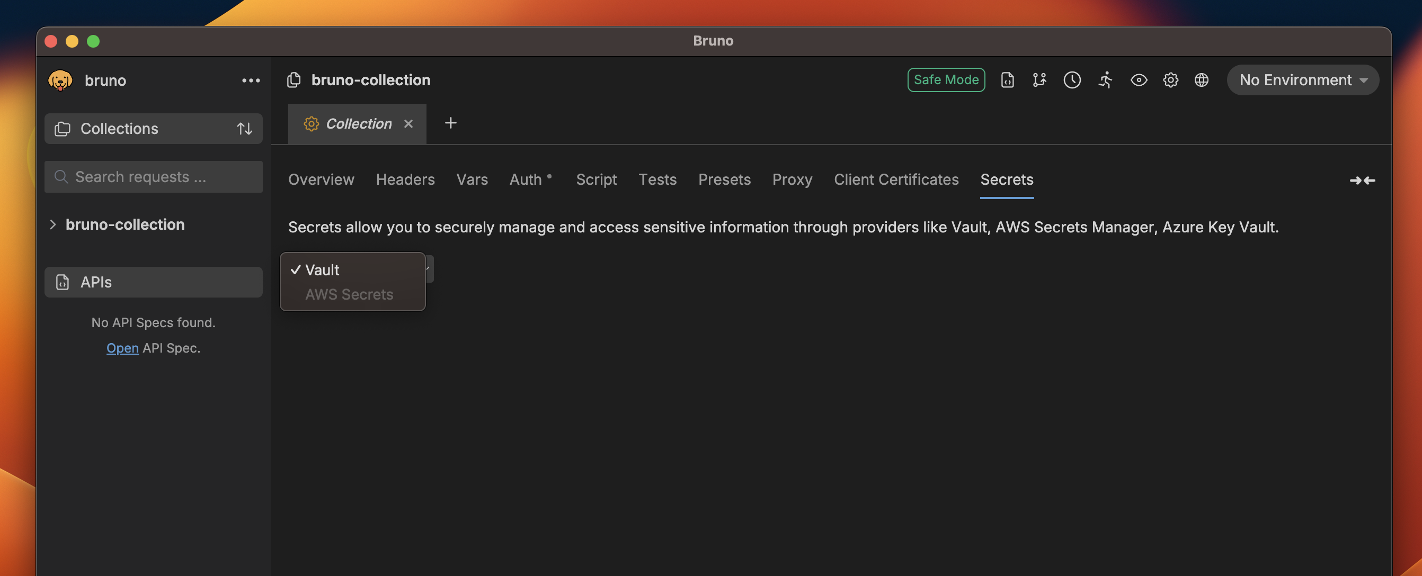The image size is (1422, 576).
Task: Toggle Safe Mode indicator
Action: [946, 79]
